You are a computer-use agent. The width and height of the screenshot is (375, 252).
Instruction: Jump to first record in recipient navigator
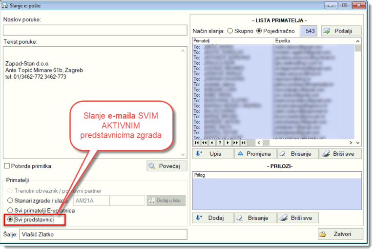click(x=197, y=143)
